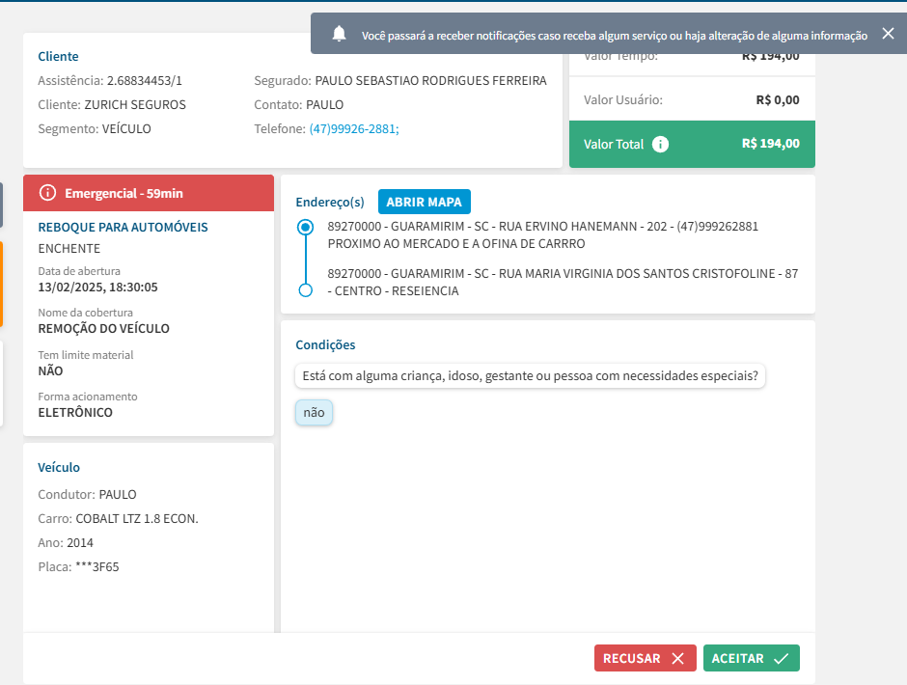Click the orange side tab on left edge
907x685 pixels.
[x=1, y=284]
